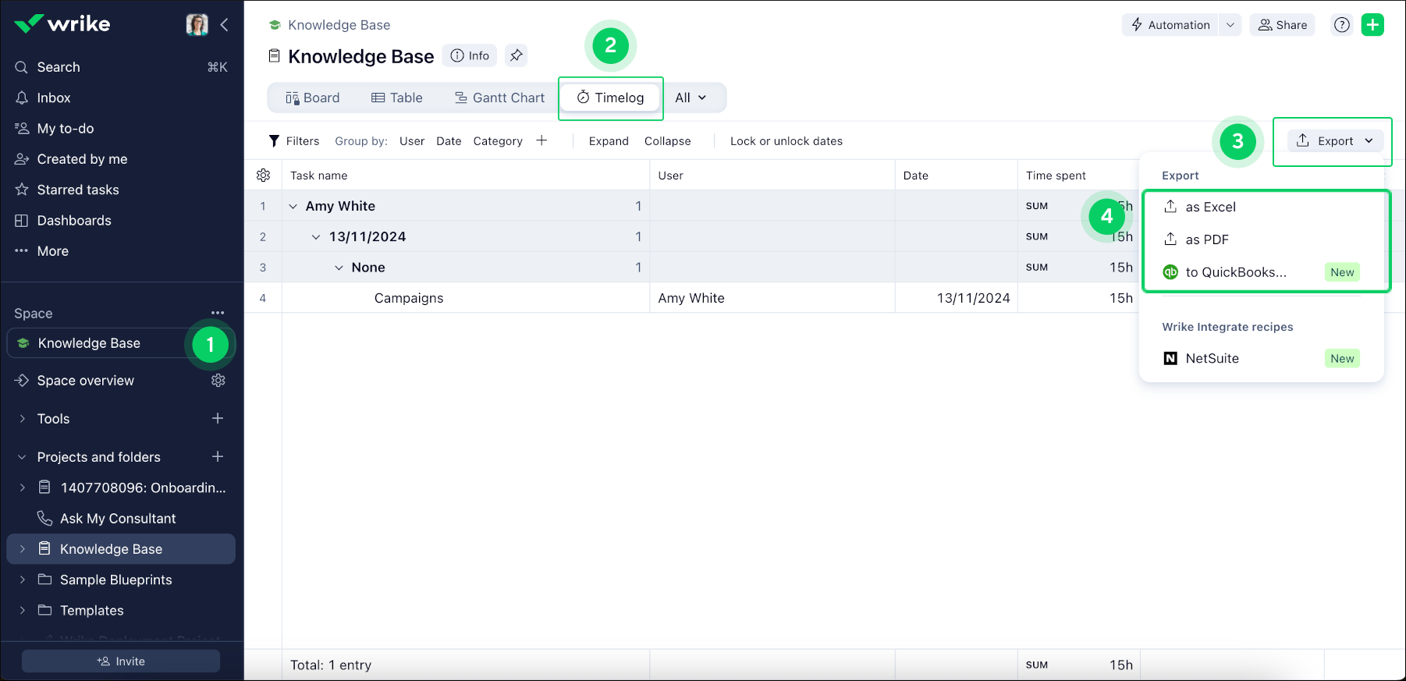
Task: Click the green plus create button
Action: point(1372,25)
